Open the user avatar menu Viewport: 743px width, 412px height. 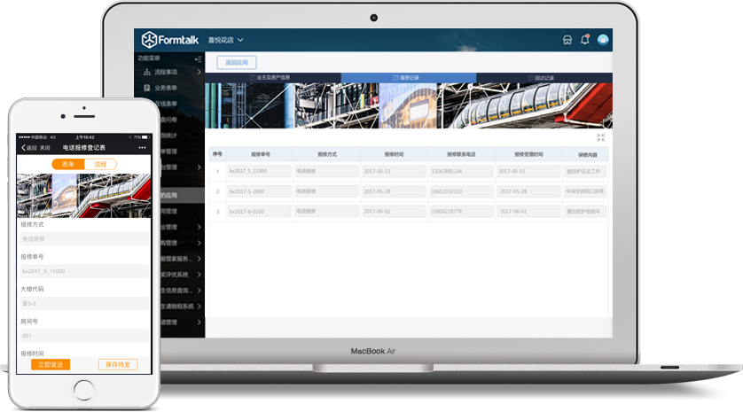[603, 40]
